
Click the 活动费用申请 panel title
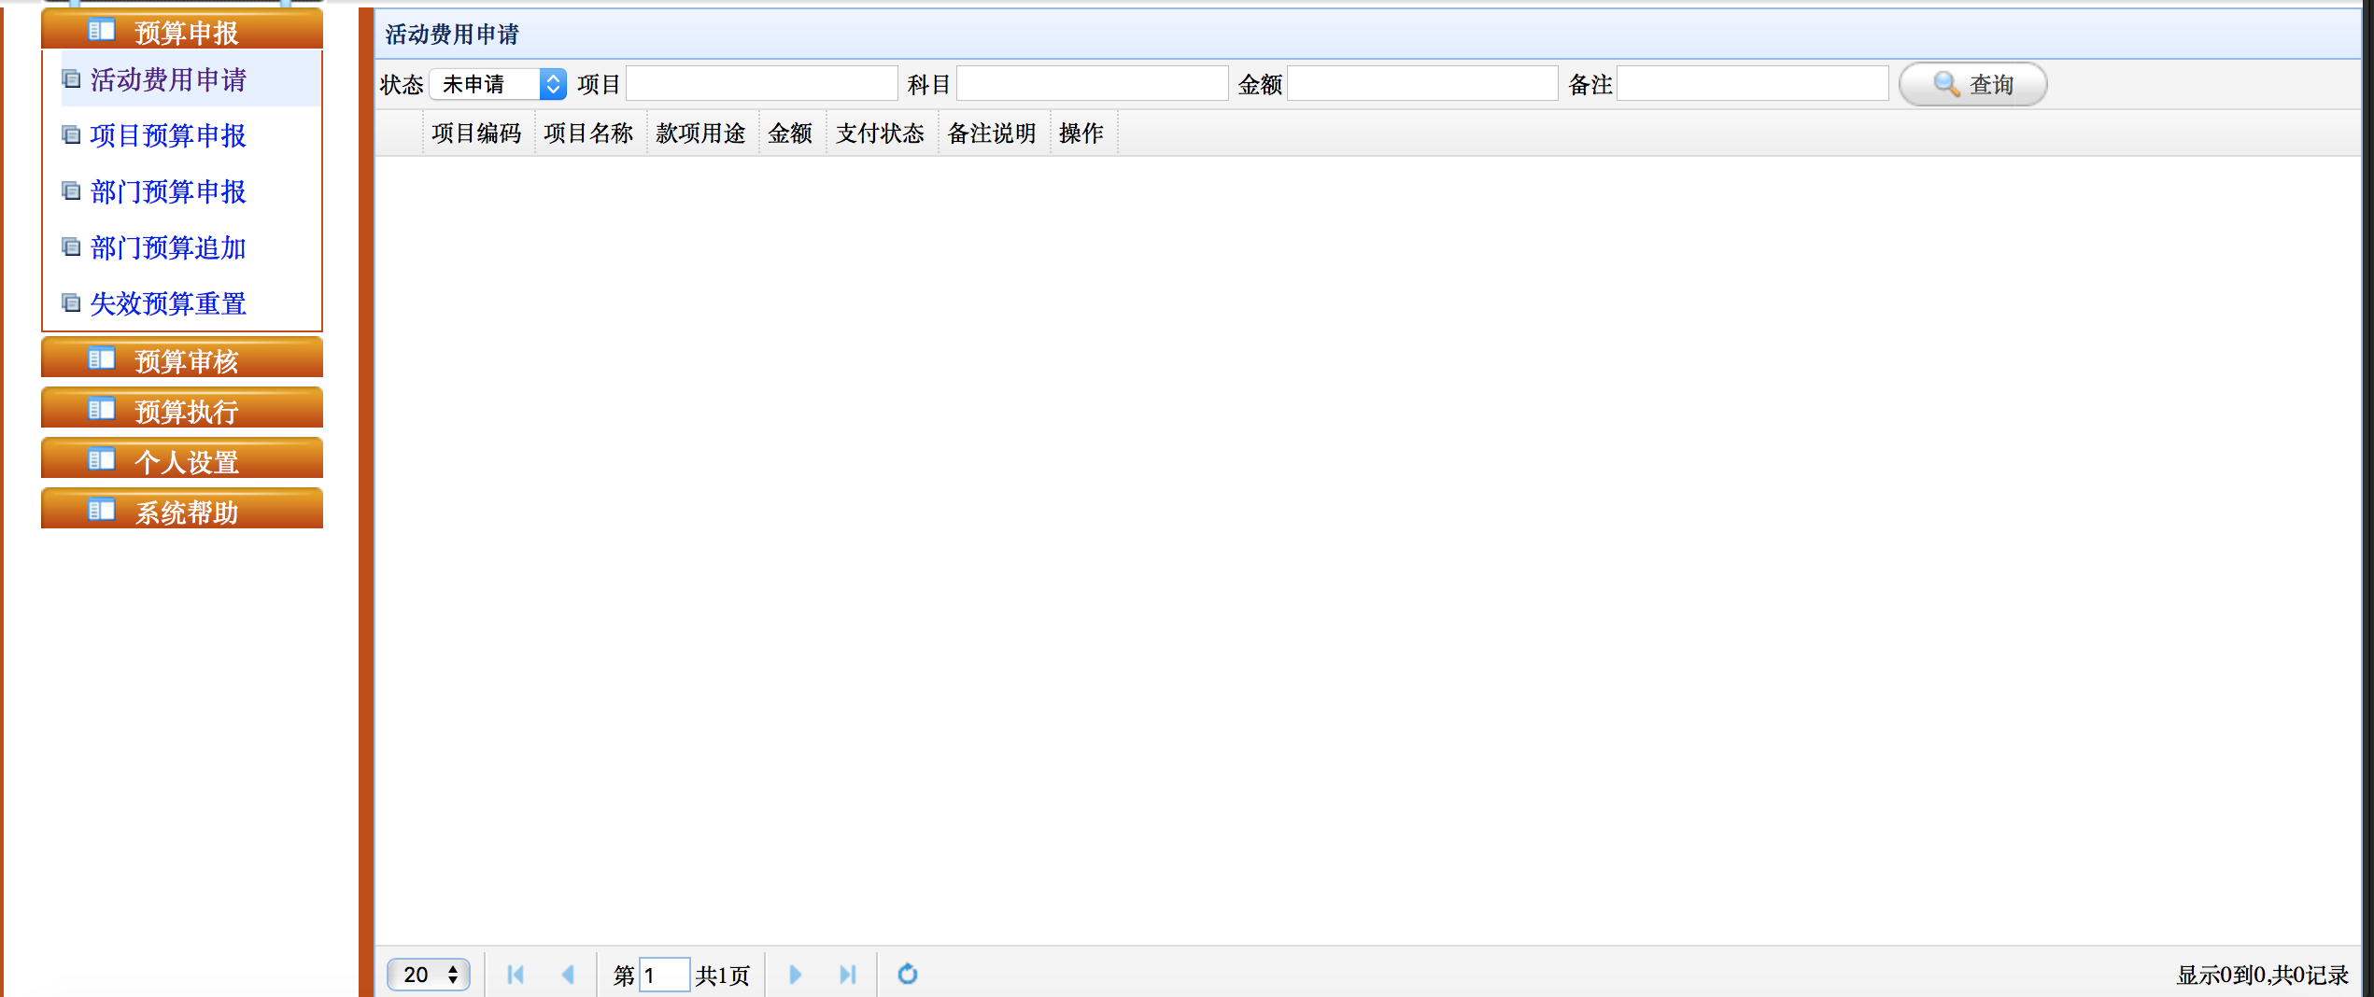point(452,35)
